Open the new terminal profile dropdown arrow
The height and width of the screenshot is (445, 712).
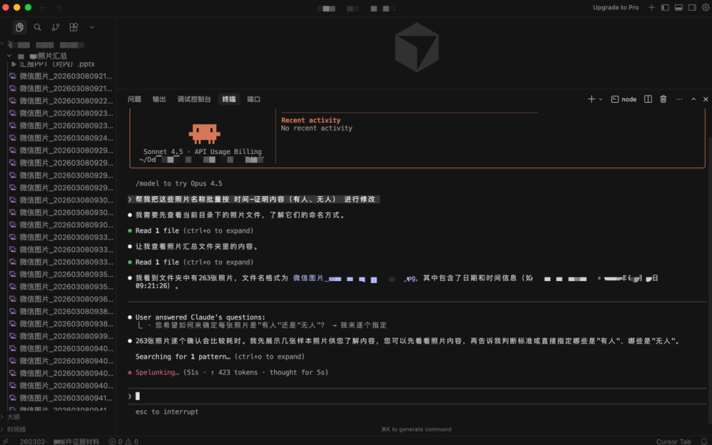(601, 99)
